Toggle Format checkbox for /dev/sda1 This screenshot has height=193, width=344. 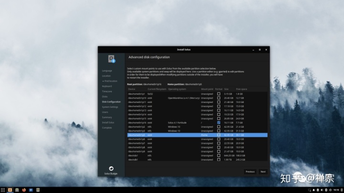coord(219,155)
